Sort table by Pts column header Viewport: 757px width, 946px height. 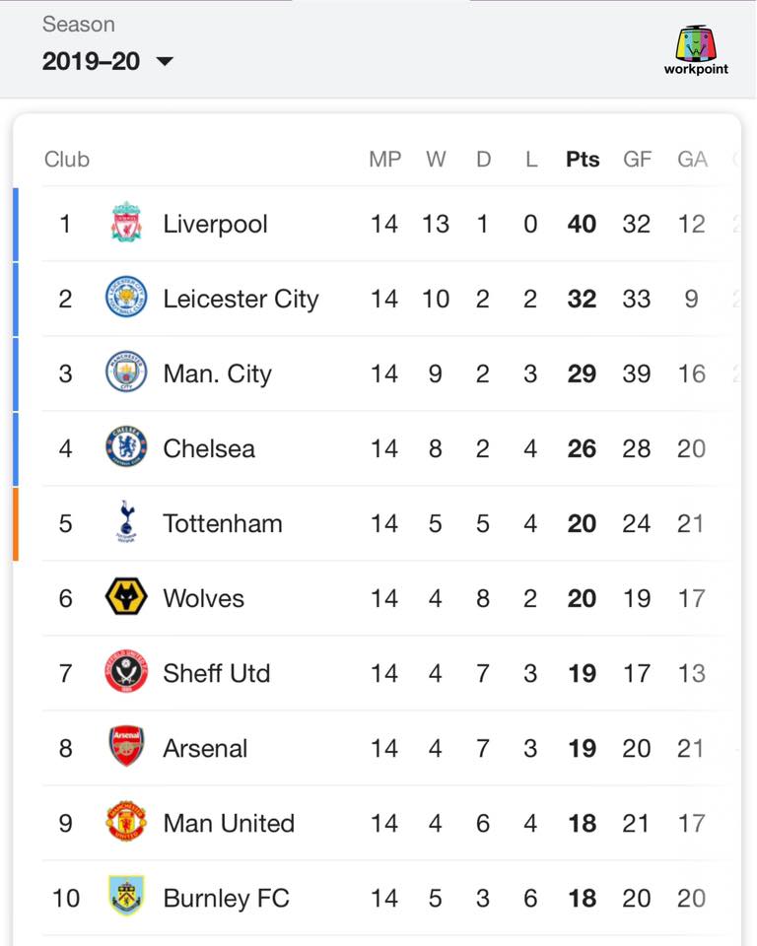pos(583,160)
